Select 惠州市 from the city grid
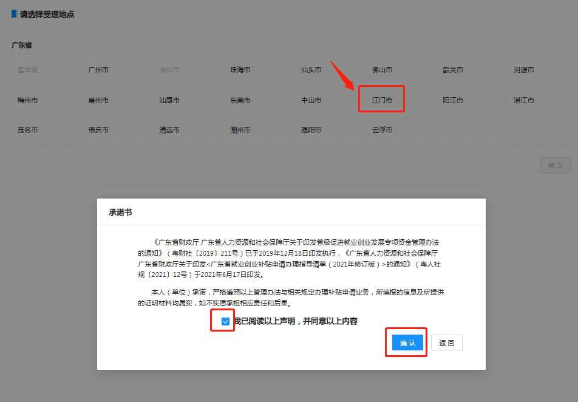Viewport: 578px width, 402px height. 98,100
